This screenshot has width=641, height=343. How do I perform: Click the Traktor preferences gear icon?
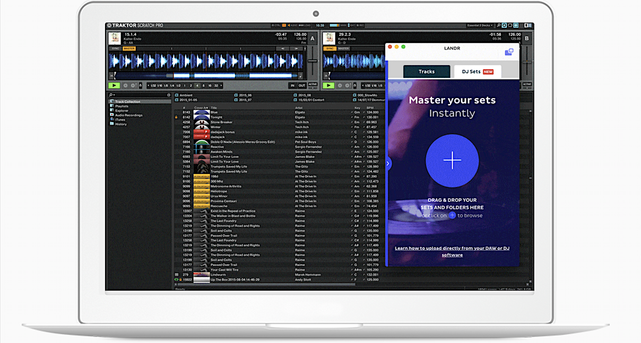(x=504, y=25)
